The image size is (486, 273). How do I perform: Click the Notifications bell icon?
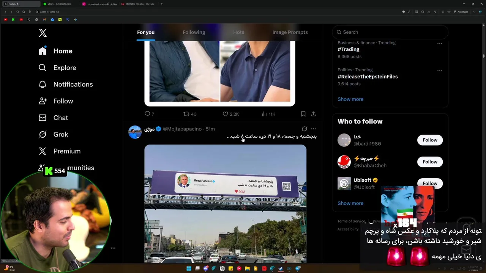point(43,84)
